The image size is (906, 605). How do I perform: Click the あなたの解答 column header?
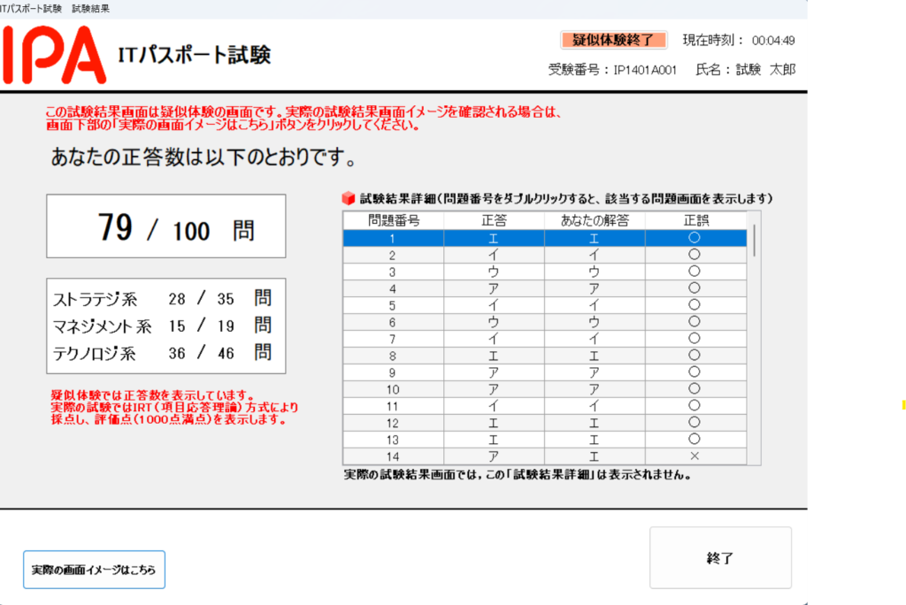click(594, 220)
